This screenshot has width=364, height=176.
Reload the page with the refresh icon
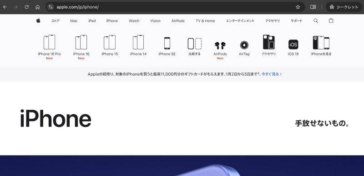tap(27, 7)
